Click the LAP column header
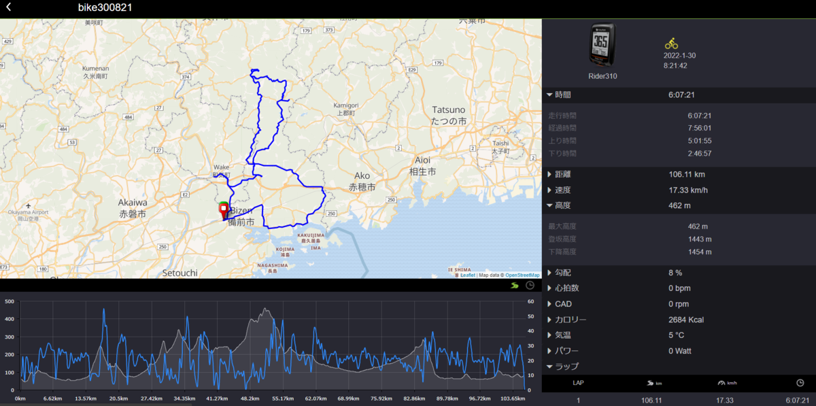The width and height of the screenshot is (816, 406). coord(578,383)
